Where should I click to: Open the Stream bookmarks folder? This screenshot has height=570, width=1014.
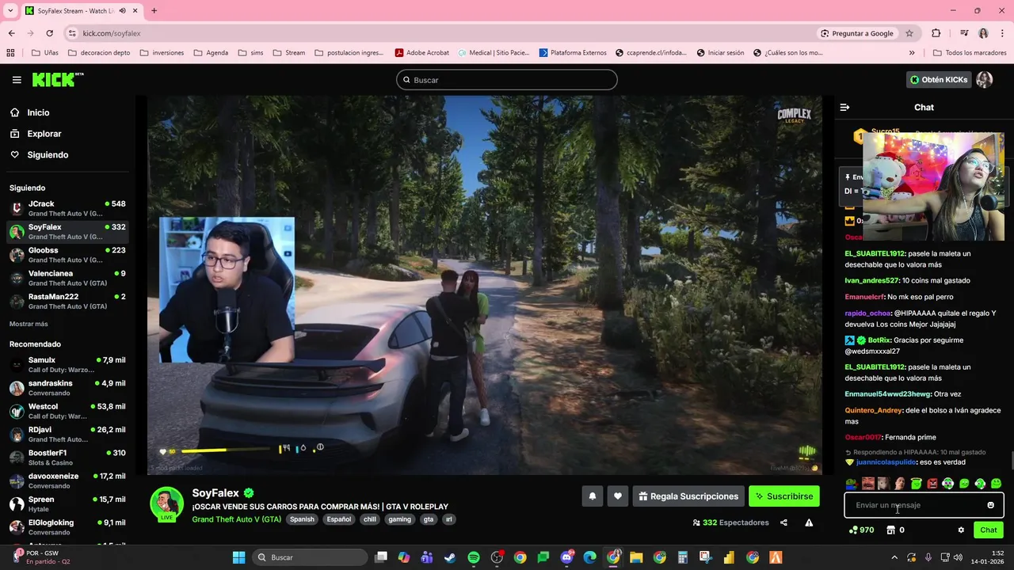pos(288,53)
